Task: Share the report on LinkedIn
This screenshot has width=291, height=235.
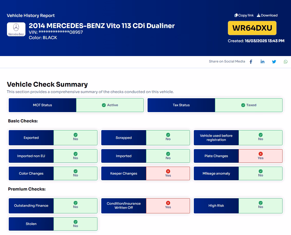Action: [262, 61]
